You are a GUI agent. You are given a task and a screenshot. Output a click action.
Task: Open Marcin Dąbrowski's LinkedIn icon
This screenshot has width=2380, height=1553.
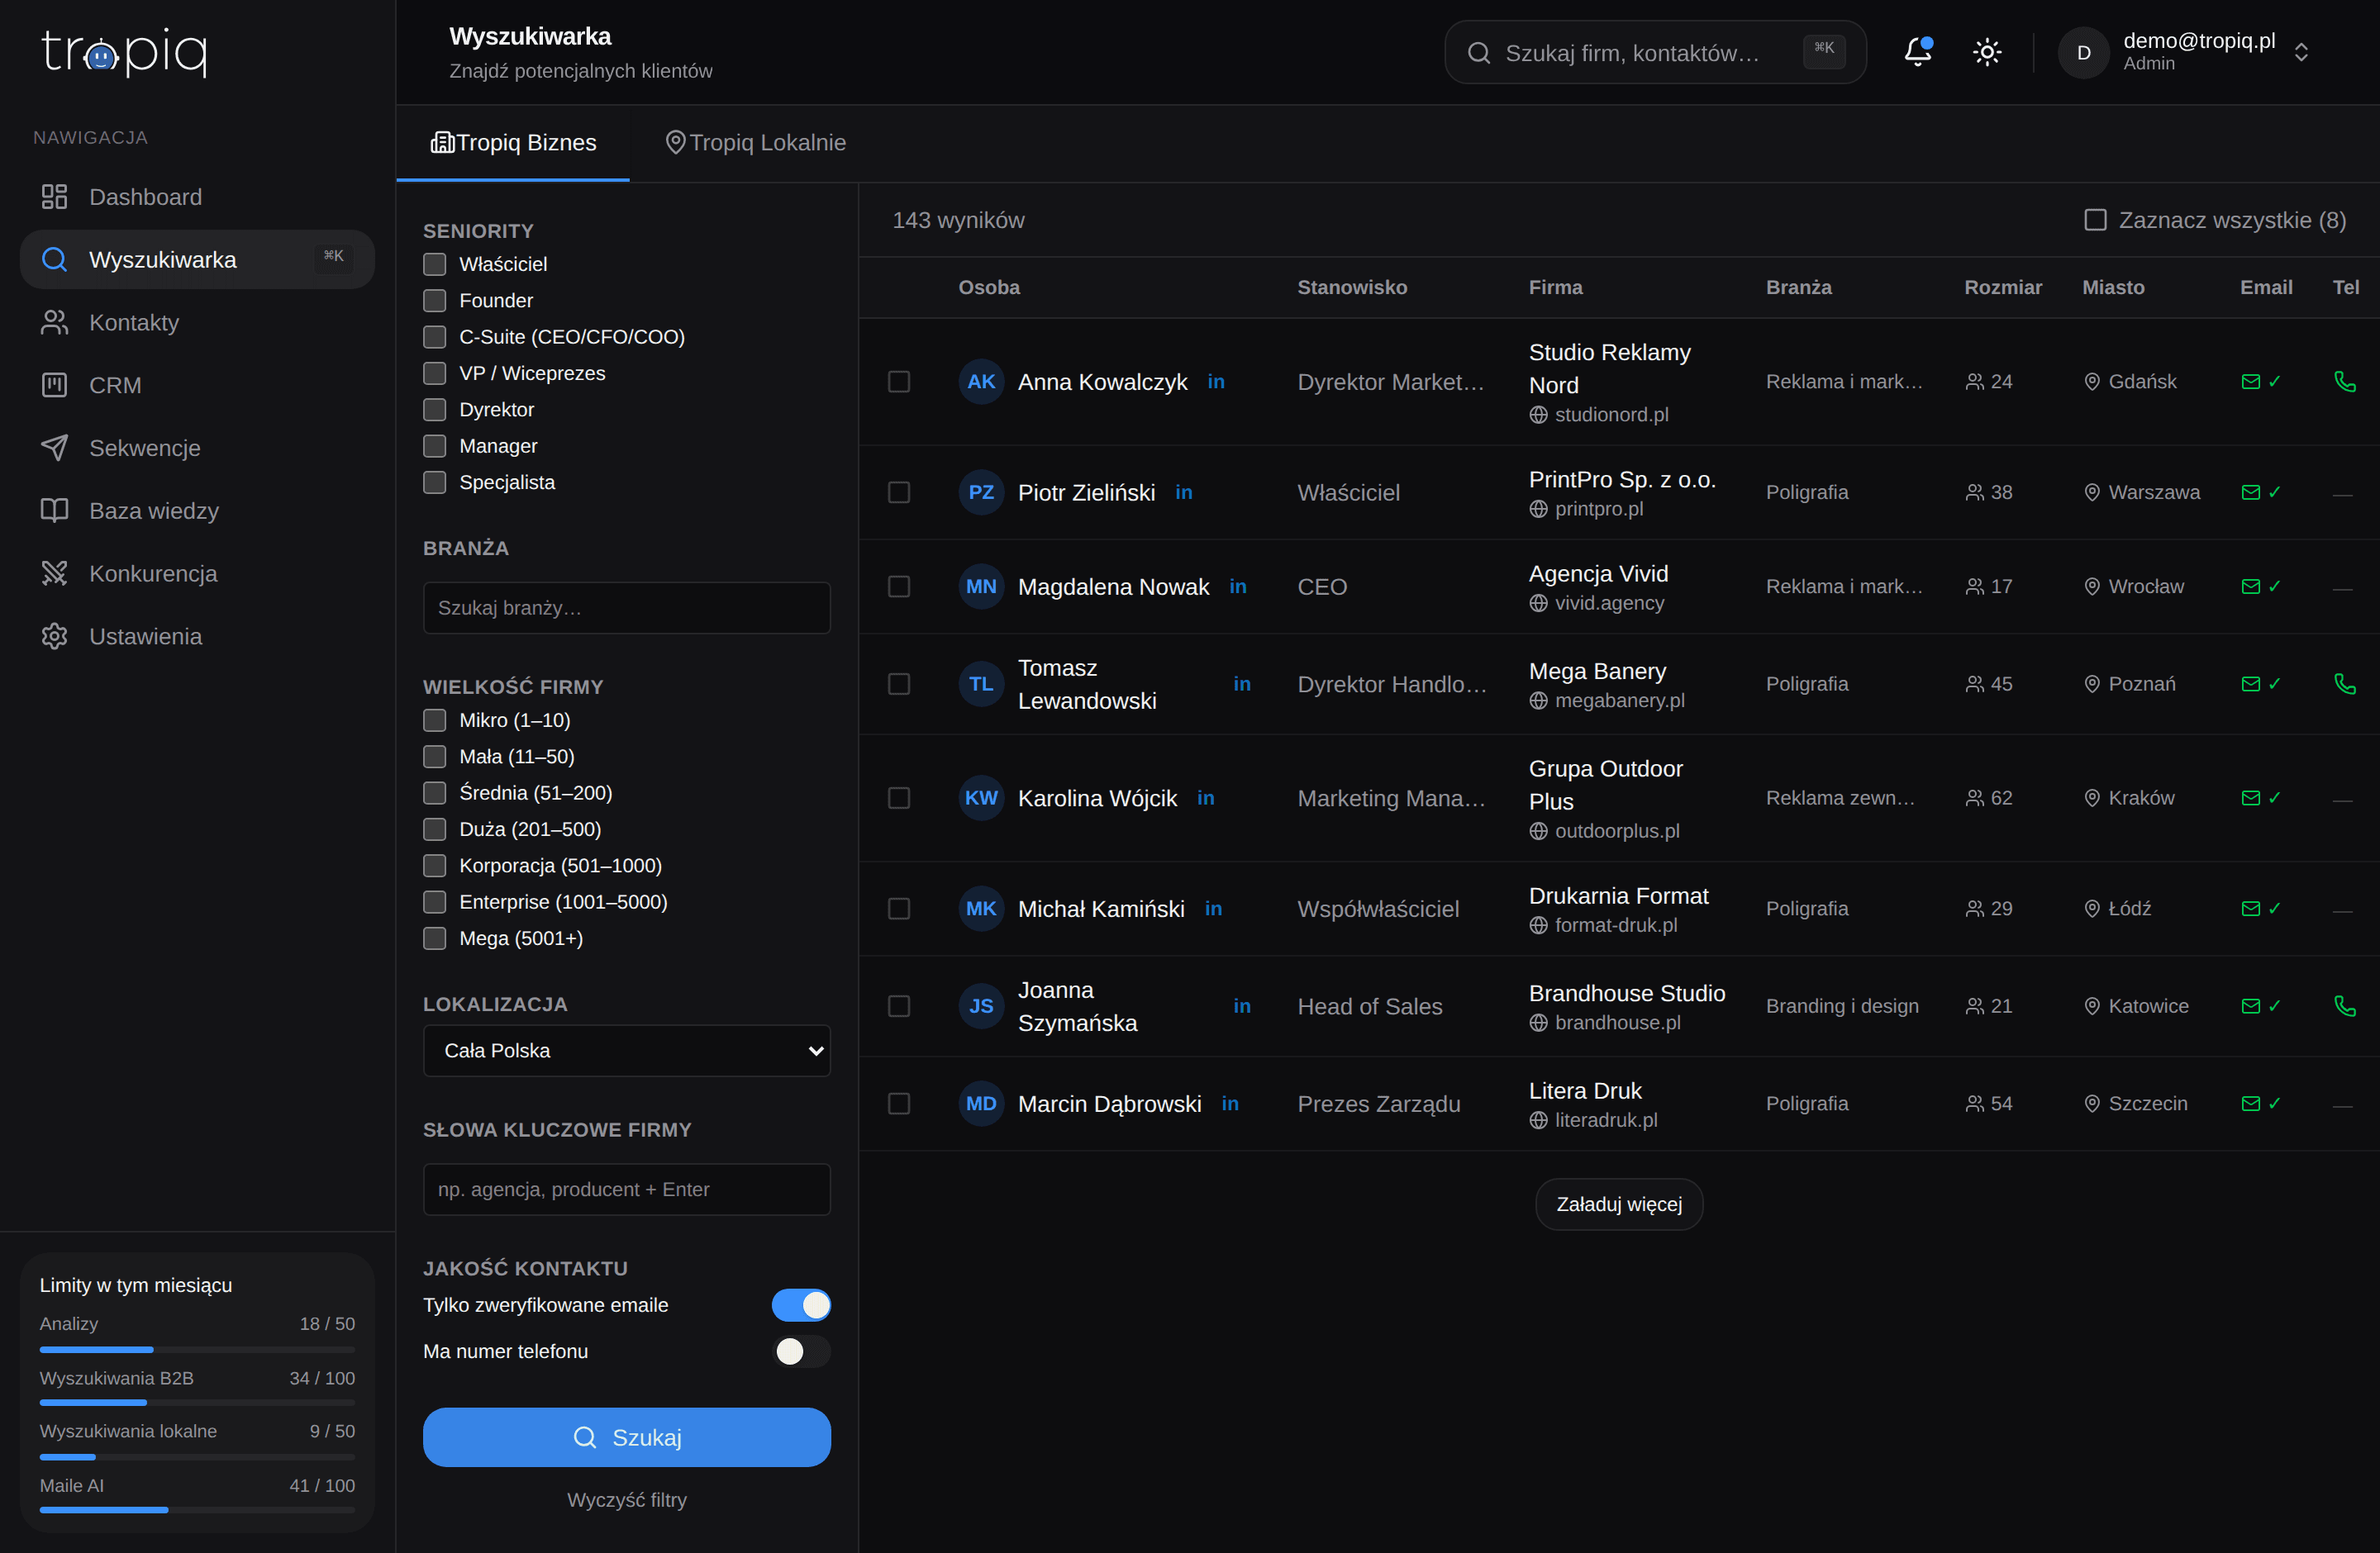1230,1104
